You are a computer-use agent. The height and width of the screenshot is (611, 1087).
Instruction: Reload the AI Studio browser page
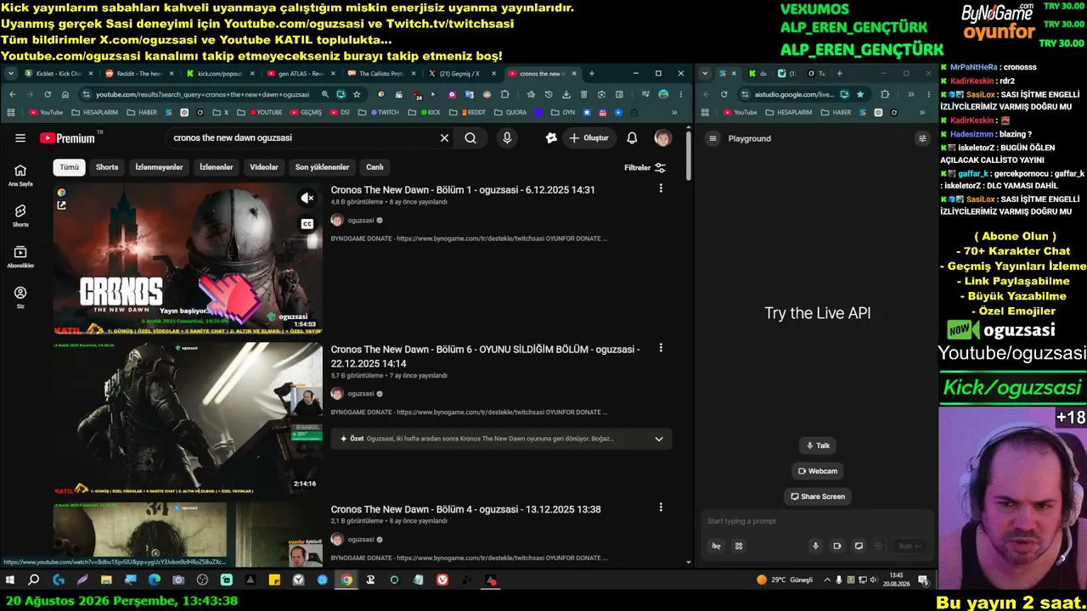pos(724,94)
